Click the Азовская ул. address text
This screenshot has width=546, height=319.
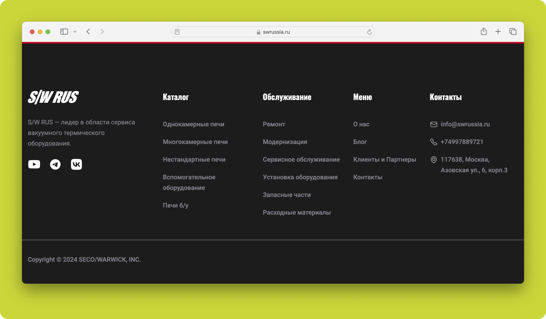[474, 170]
